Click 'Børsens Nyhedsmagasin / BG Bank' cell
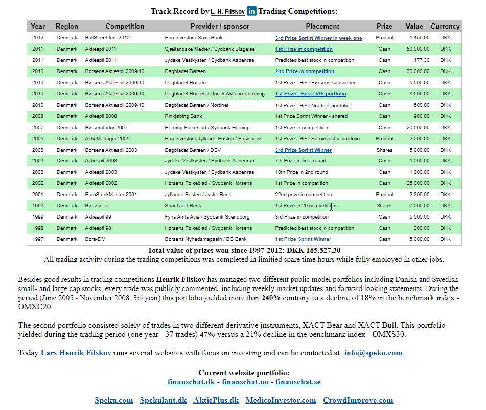The width and height of the screenshot is (486, 410). (x=205, y=239)
